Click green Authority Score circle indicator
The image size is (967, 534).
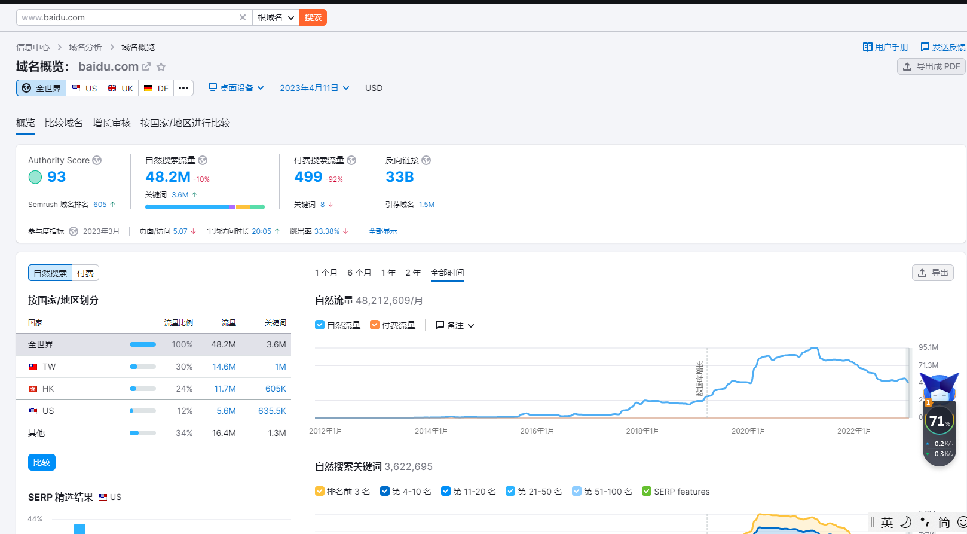click(35, 177)
